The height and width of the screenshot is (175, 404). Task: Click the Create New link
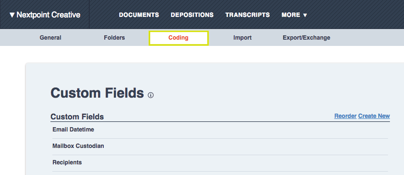[374, 116]
